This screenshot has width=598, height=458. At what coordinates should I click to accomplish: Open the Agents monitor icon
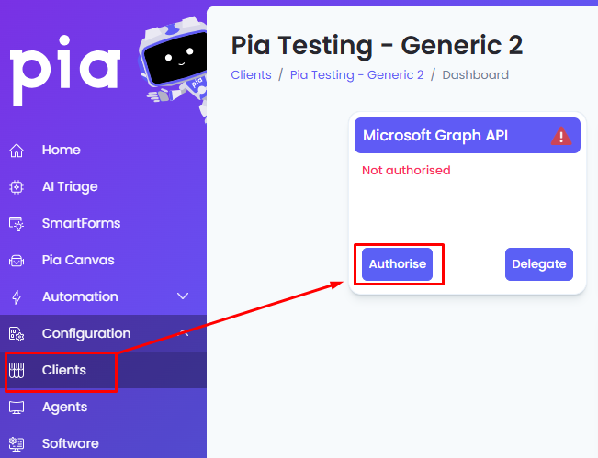click(x=17, y=408)
